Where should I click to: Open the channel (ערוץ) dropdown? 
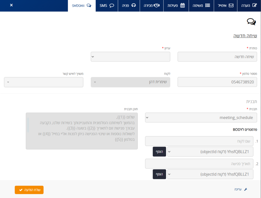130,57
